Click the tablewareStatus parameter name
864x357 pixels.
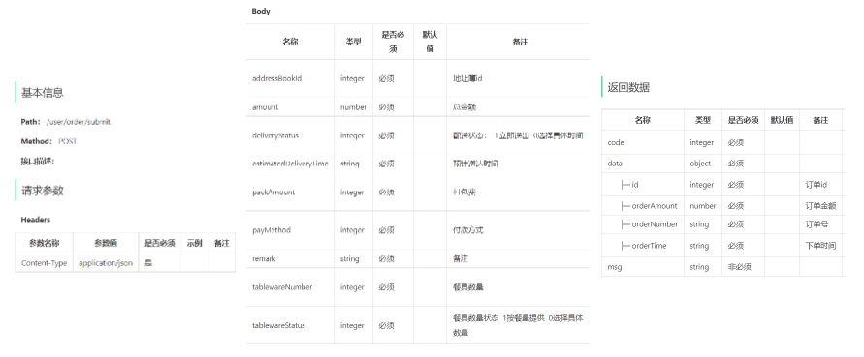coord(278,325)
